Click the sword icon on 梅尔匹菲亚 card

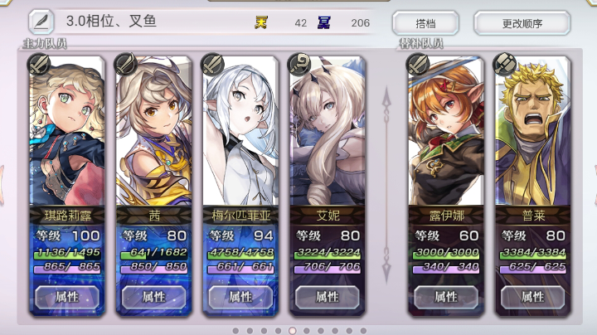coord(212,64)
